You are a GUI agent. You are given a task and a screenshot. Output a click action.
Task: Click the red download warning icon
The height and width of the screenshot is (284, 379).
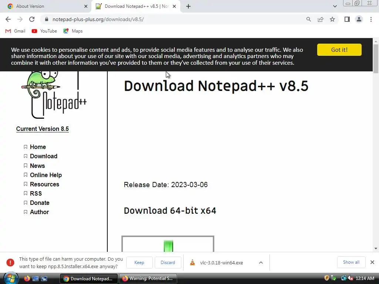pyautogui.click(x=10, y=263)
